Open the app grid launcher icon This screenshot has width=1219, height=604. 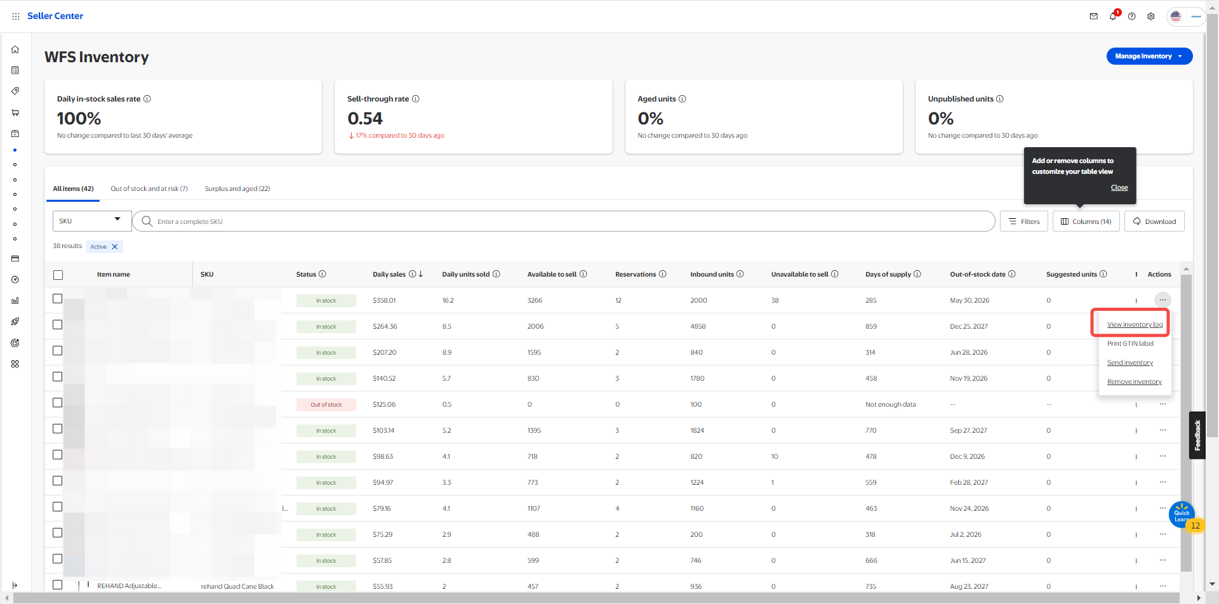tap(16, 16)
